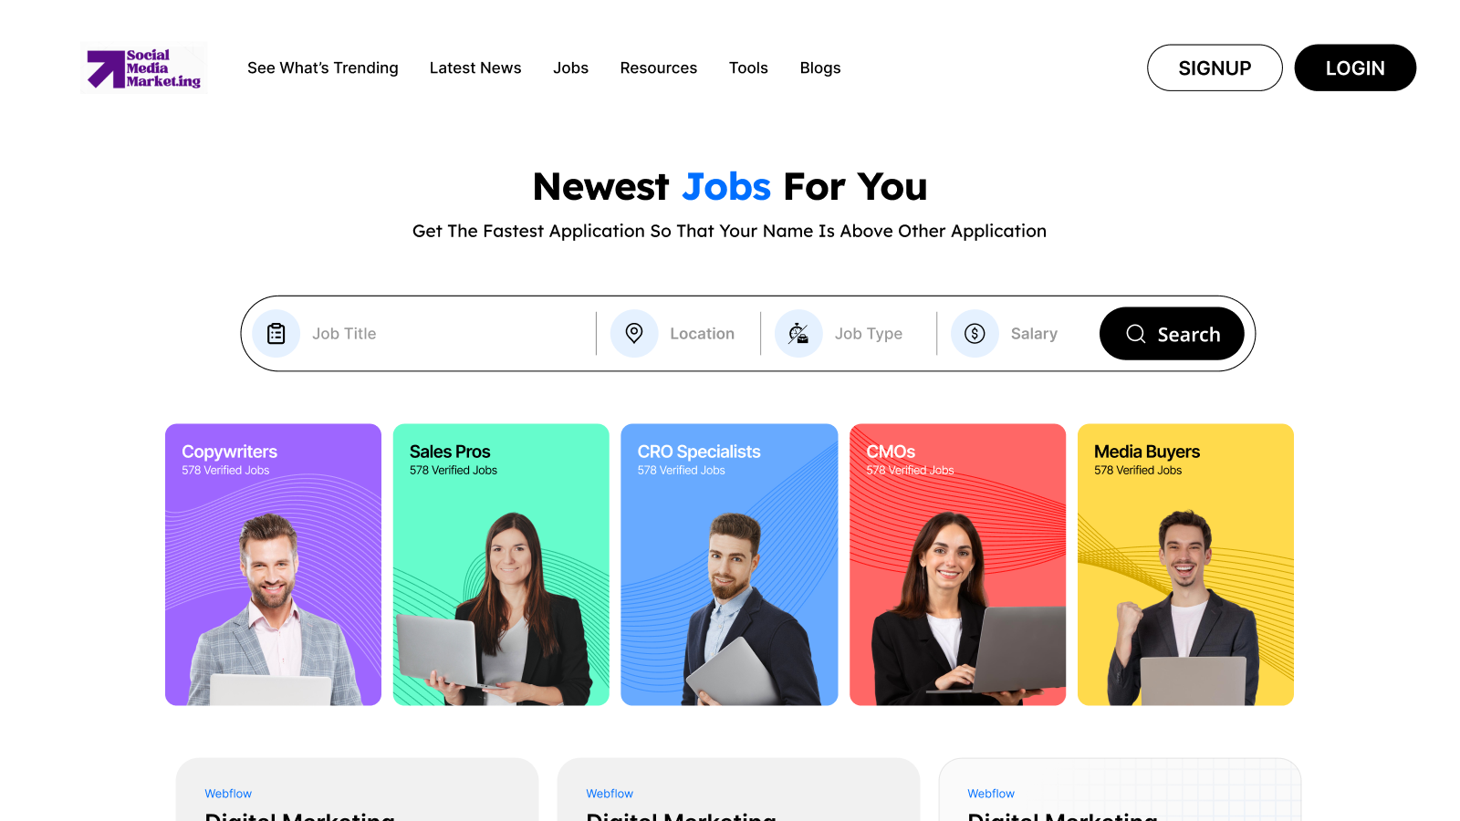Viewport: 1460px width, 821px height.
Task: Click the dollar Salary icon
Action: (x=975, y=334)
